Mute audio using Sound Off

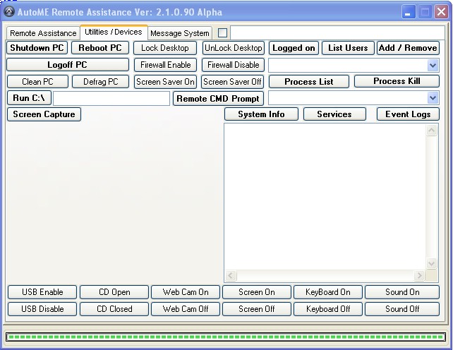tap(402, 309)
